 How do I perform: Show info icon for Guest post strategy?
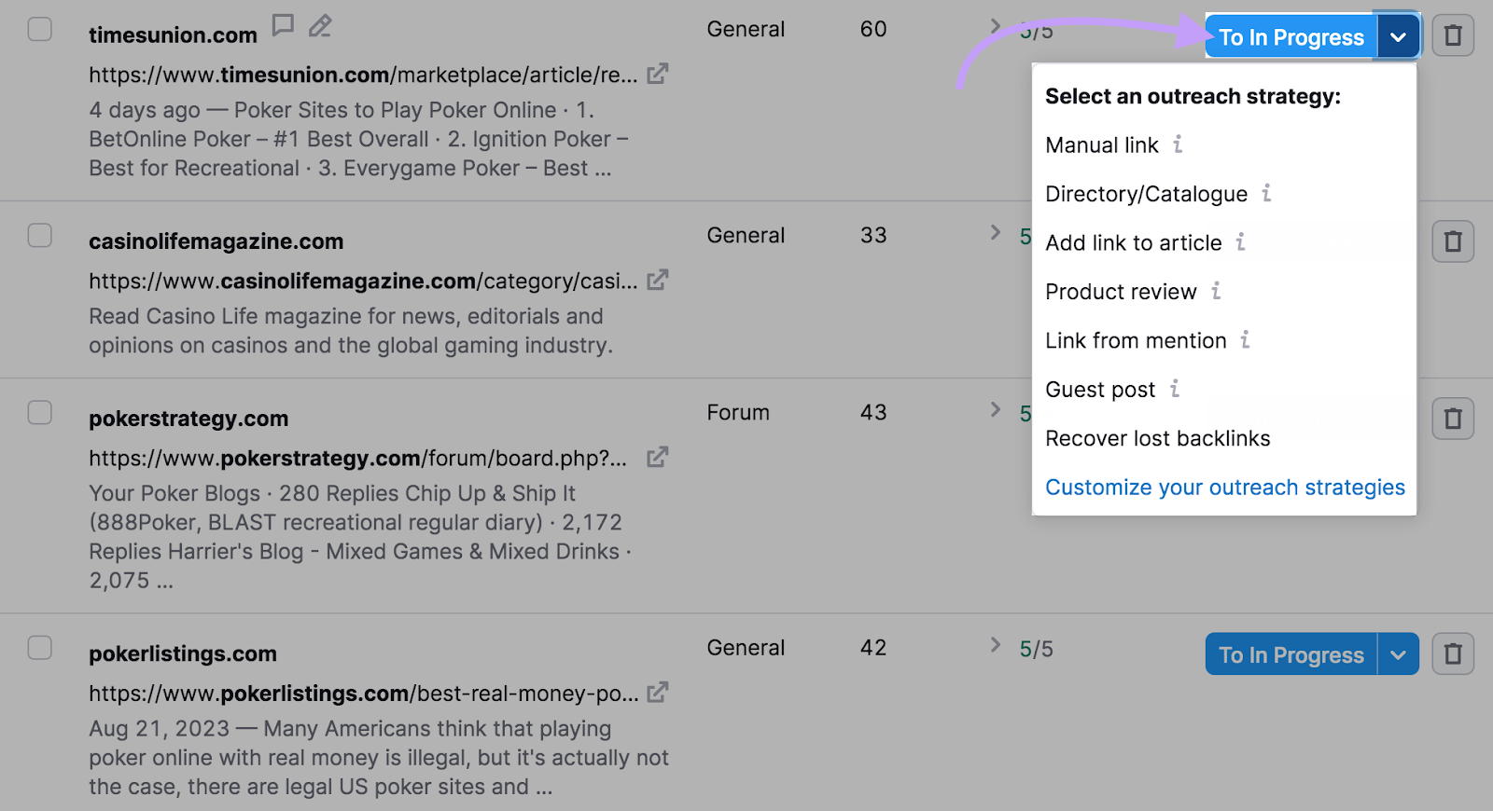click(1175, 389)
